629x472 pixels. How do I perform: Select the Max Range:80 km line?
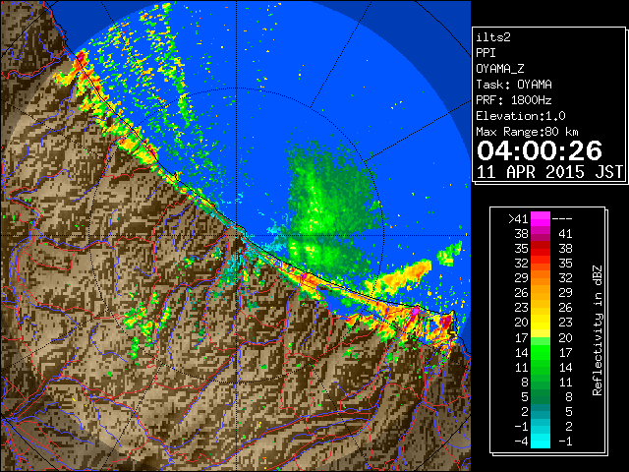527,132
